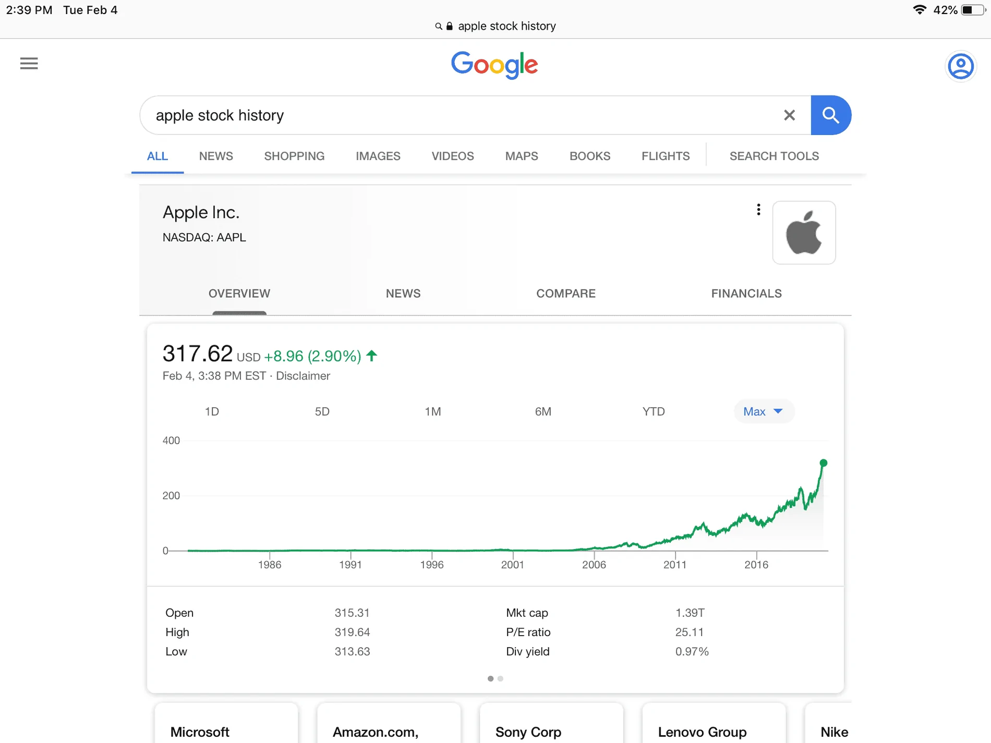The image size is (991, 743).
Task: Switch to the Financials tab
Action: (746, 294)
